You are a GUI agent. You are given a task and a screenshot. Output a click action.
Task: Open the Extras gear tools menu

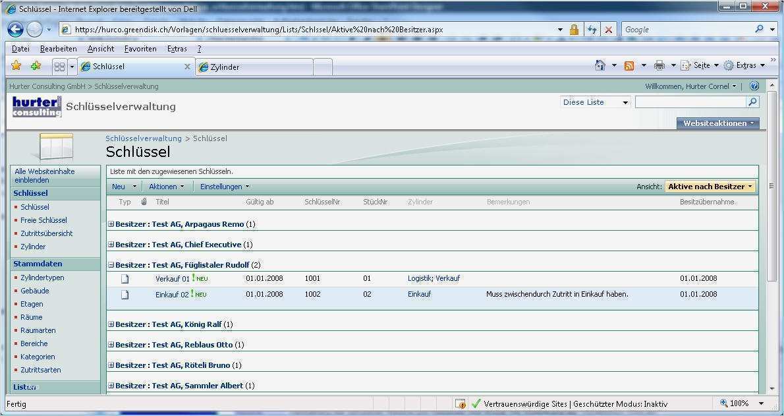(x=744, y=65)
